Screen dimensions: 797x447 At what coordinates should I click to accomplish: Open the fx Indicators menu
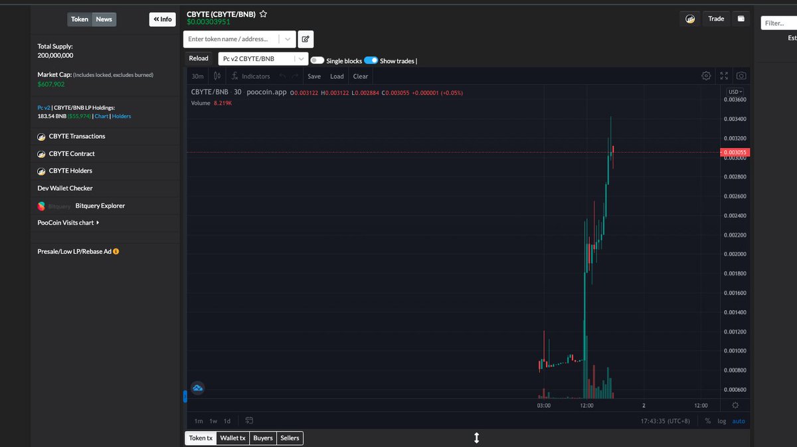250,76
